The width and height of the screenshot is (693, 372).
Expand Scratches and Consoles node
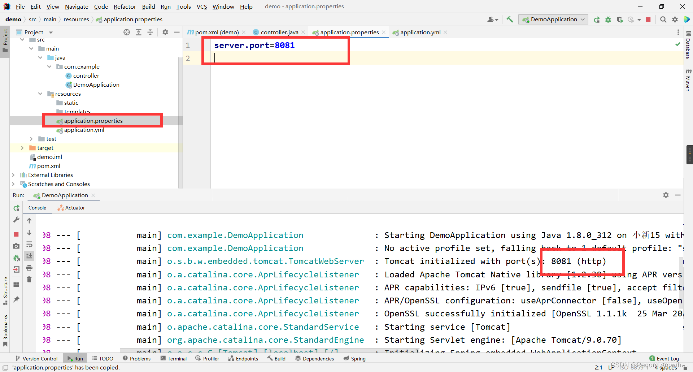point(13,184)
